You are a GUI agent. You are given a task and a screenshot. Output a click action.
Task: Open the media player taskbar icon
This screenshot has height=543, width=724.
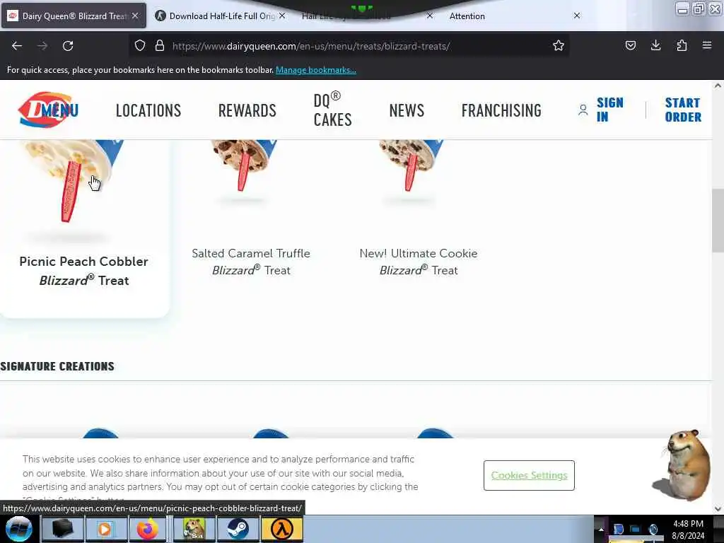pos(105,529)
